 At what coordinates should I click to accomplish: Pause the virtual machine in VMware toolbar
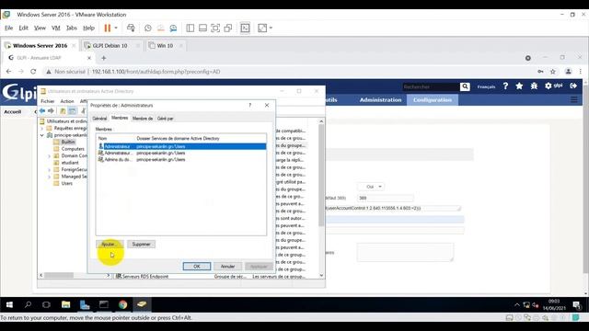[x=108, y=29]
